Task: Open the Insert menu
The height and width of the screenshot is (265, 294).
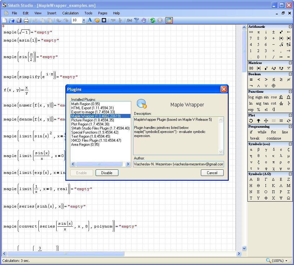Action: tap(52, 13)
